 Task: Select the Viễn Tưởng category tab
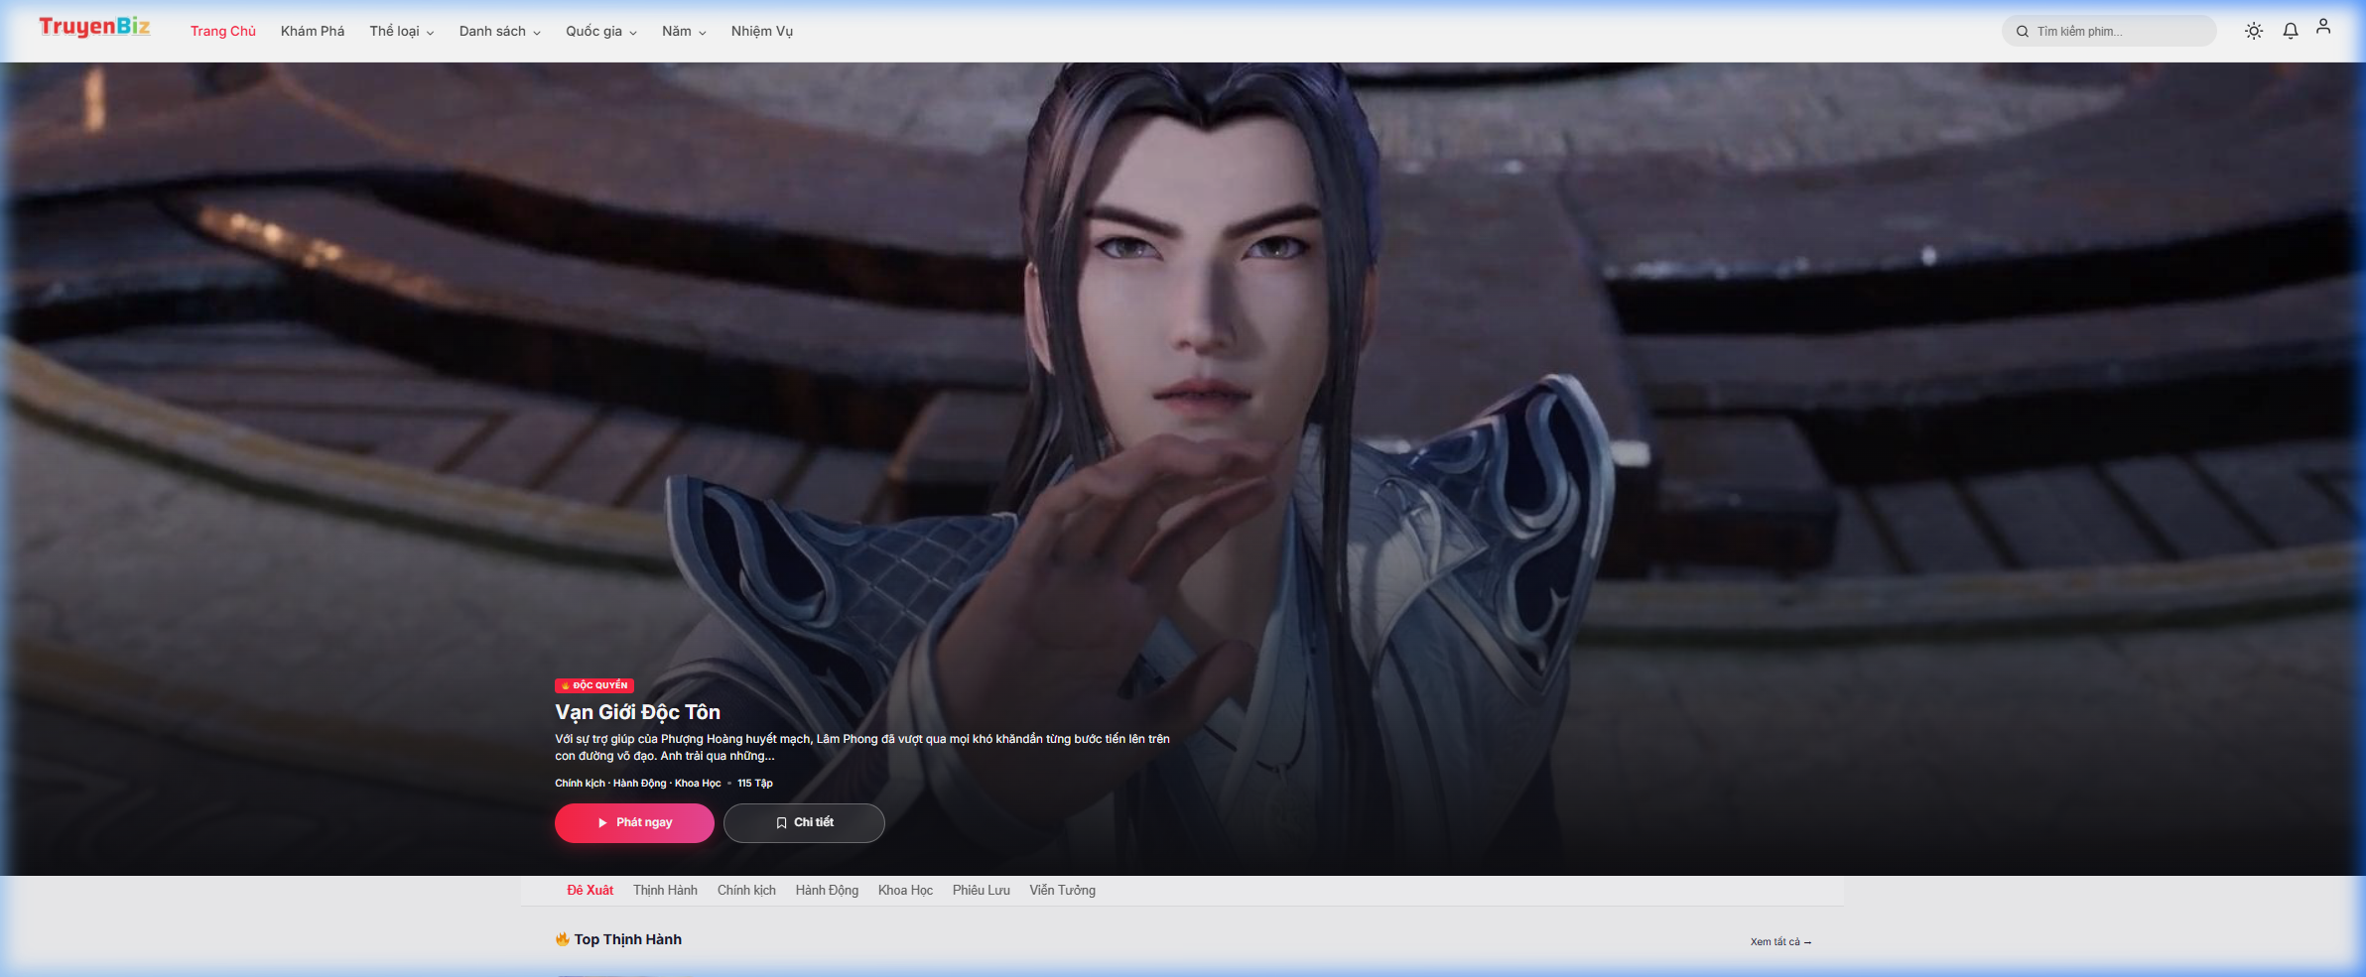1062,891
